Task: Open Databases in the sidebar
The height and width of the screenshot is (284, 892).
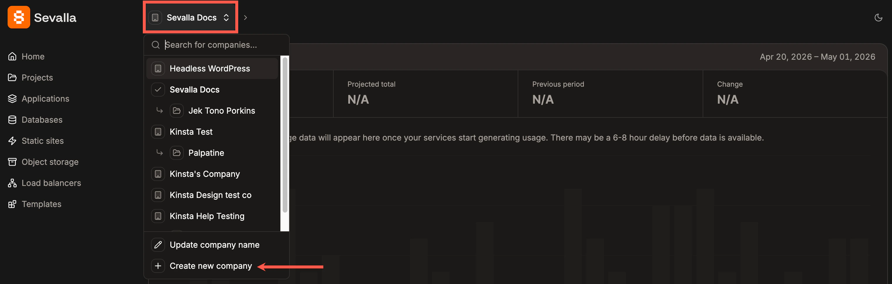Action: [x=35, y=120]
